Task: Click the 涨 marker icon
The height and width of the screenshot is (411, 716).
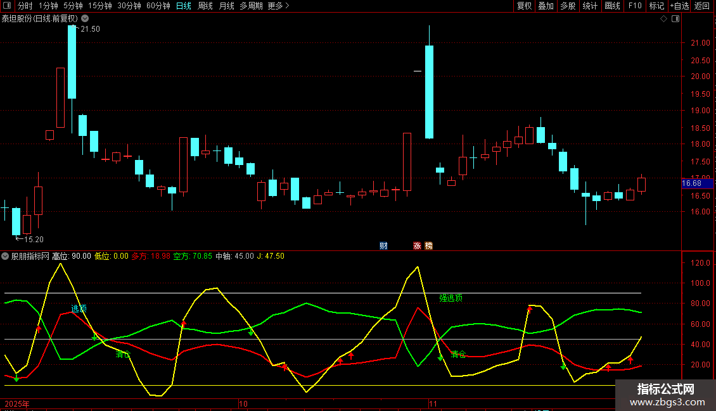Action: (x=417, y=245)
